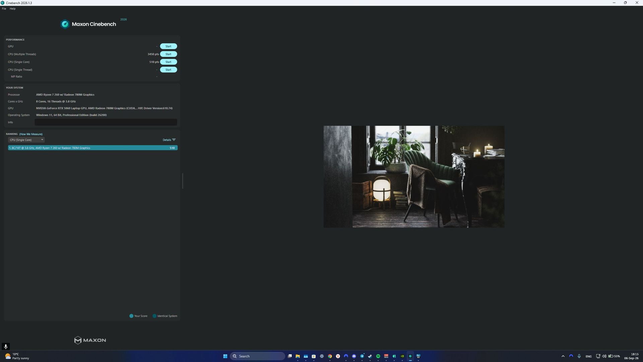Image resolution: width=643 pixels, height=362 pixels.
Task: Click the Info input field
Action: (x=106, y=122)
